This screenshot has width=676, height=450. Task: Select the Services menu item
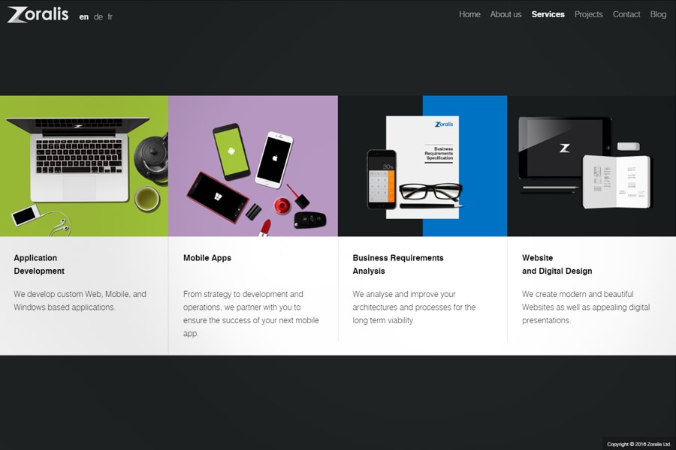click(x=548, y=14)
